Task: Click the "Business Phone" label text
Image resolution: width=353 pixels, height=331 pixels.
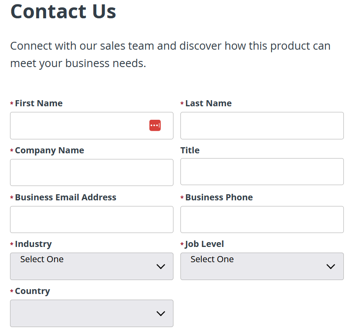Action: (219, 197)
